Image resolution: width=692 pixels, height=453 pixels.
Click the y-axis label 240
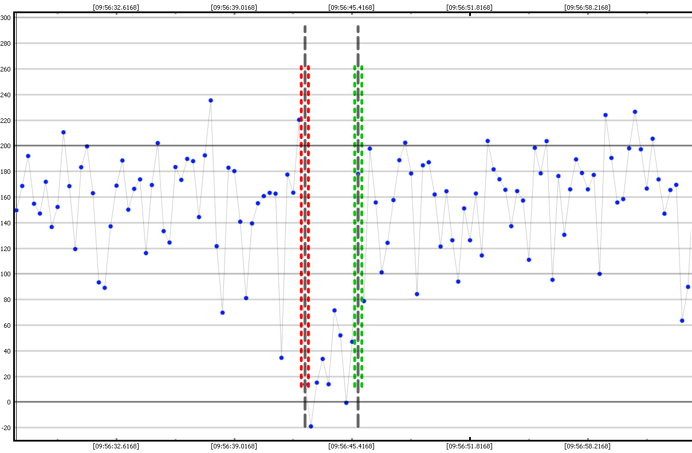point(6,95)
